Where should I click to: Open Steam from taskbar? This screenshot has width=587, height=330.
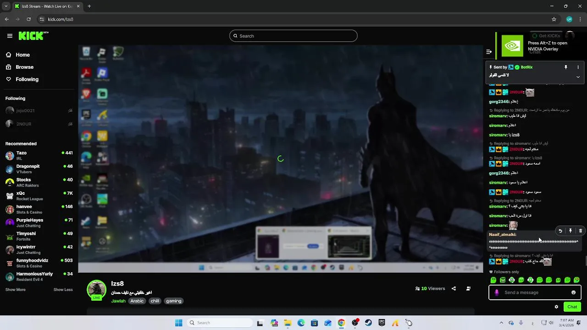tap(368, 323)
